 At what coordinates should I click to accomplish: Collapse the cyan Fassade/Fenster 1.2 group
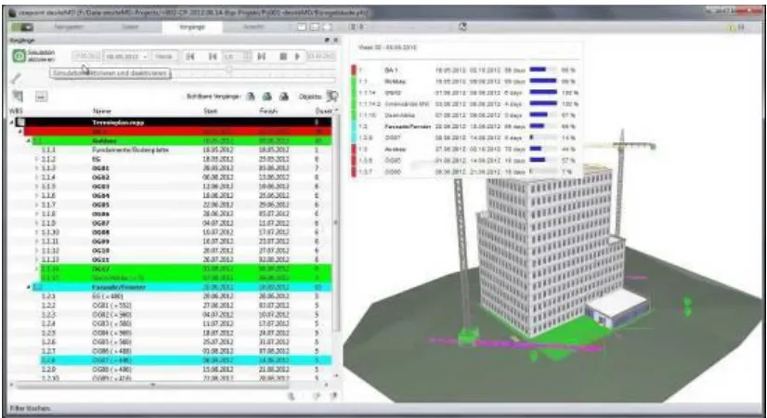29,287
